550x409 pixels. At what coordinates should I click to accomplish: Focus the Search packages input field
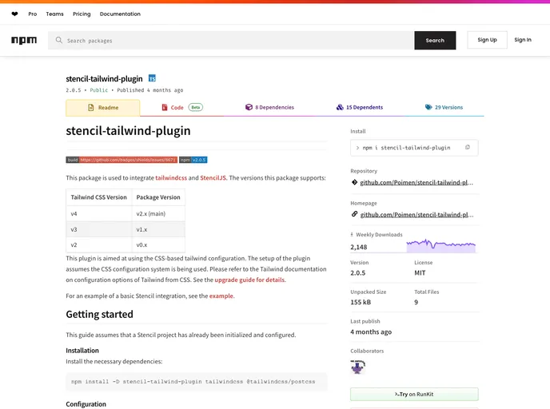(231, 40)
